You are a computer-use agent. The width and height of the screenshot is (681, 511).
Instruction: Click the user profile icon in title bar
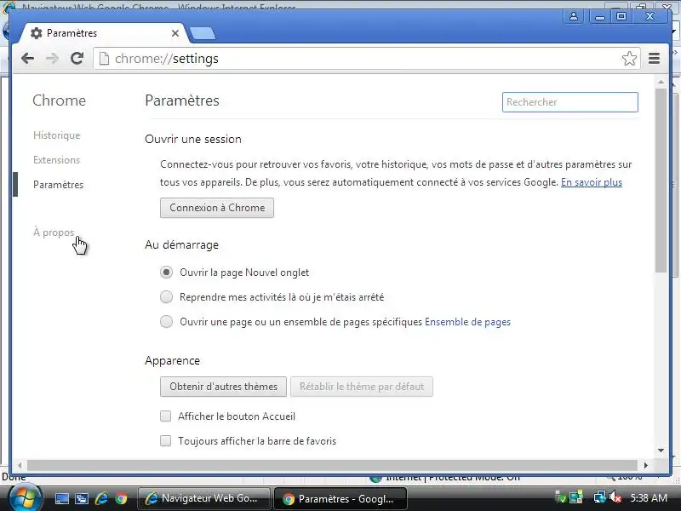pyautogui.click(x=573, y=16)
